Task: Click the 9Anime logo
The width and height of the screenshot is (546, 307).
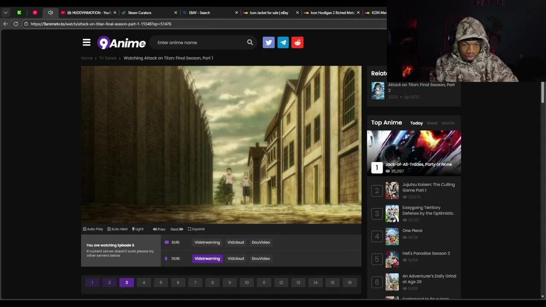Action: tap(122, 43)
